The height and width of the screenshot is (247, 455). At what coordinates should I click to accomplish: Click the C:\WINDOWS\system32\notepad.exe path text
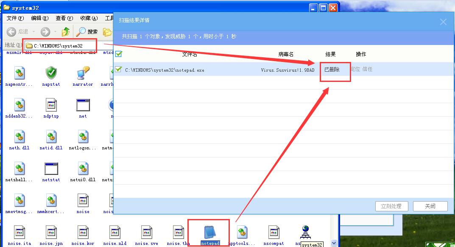click(165, 70)
